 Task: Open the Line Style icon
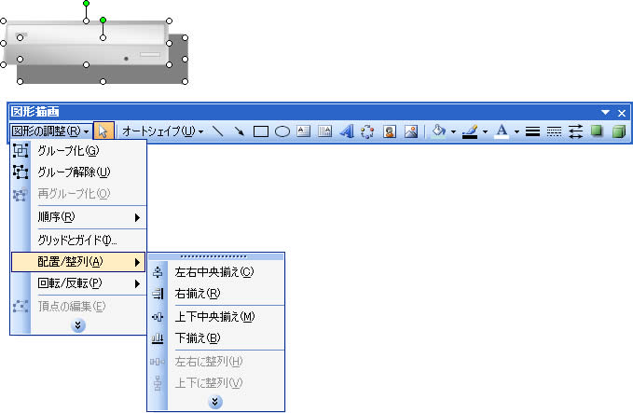pos(533,131)
